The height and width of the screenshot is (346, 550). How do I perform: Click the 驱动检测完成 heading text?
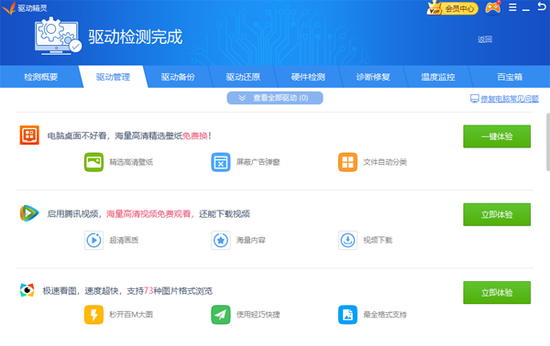[x=136, y=37]
